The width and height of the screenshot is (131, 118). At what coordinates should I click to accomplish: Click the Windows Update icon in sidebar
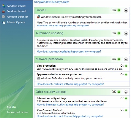4,6
